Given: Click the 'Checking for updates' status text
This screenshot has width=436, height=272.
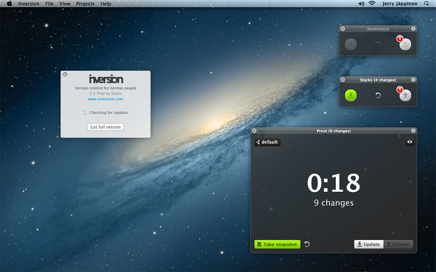Looking at the screenshot, I should pos(109,113).
